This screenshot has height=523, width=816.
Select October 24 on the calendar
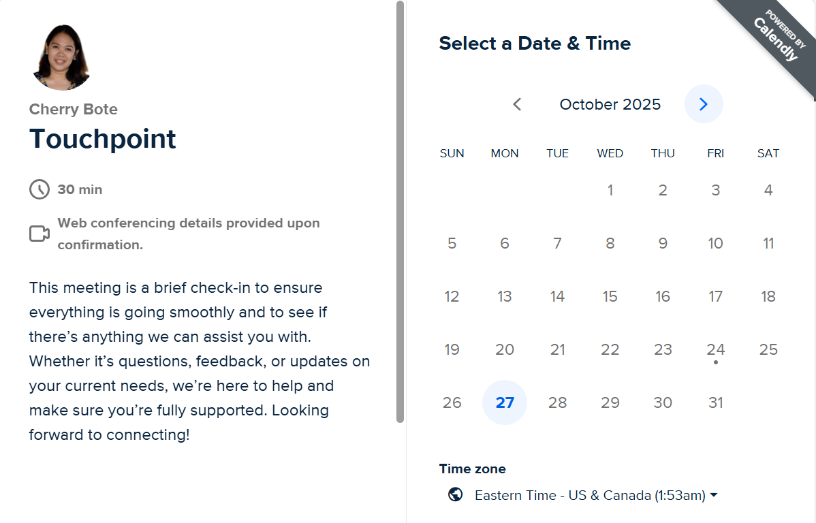pyautogui.click(x=715, y=350)
